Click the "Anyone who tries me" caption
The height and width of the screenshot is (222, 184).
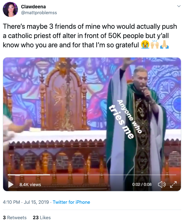[x=125, y=119]
